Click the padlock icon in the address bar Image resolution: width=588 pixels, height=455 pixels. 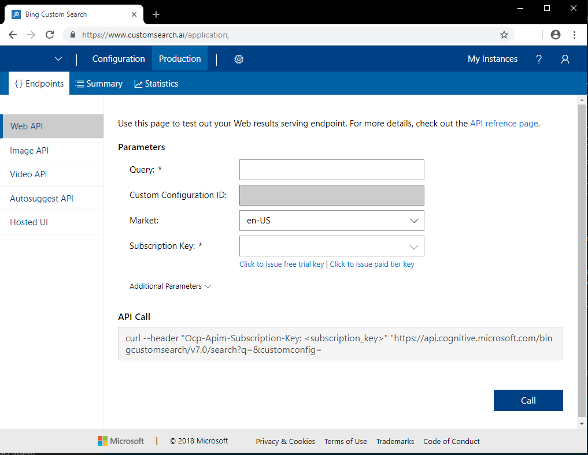[x=73, y=35]
